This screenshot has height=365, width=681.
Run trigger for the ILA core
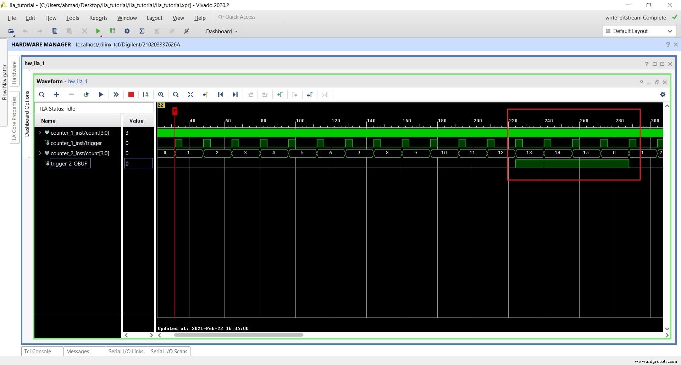tap(101, 95)
